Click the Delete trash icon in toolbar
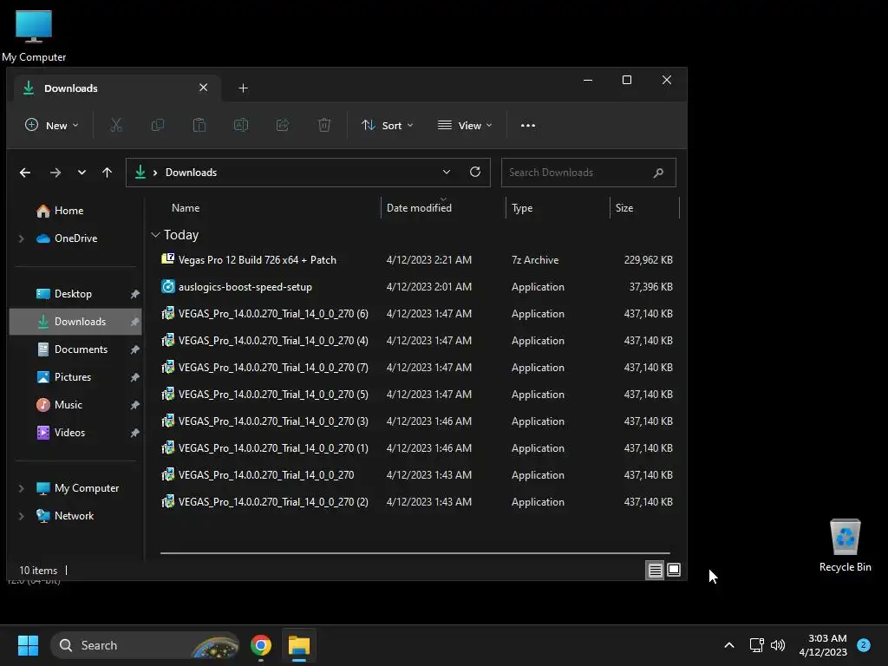The image size is (888, 666). click(324, 125)
